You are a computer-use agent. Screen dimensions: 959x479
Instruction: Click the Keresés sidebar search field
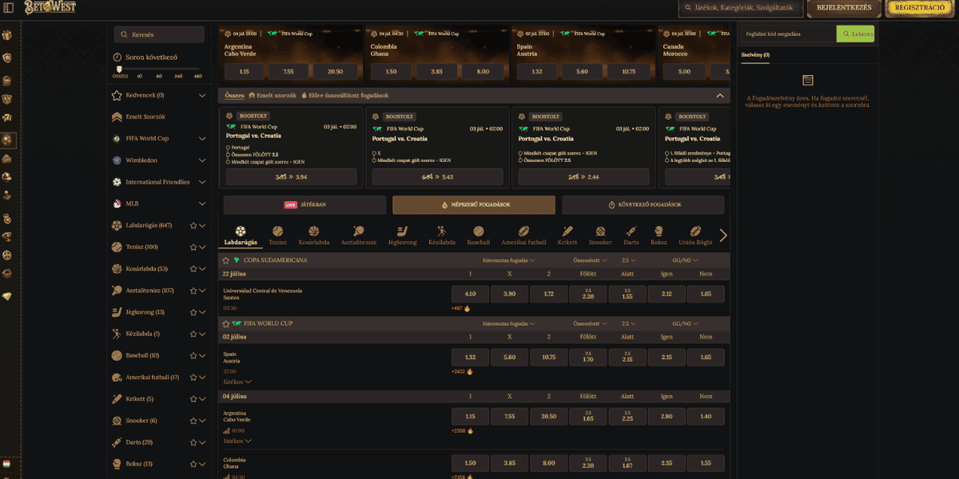tap(159, 34)
